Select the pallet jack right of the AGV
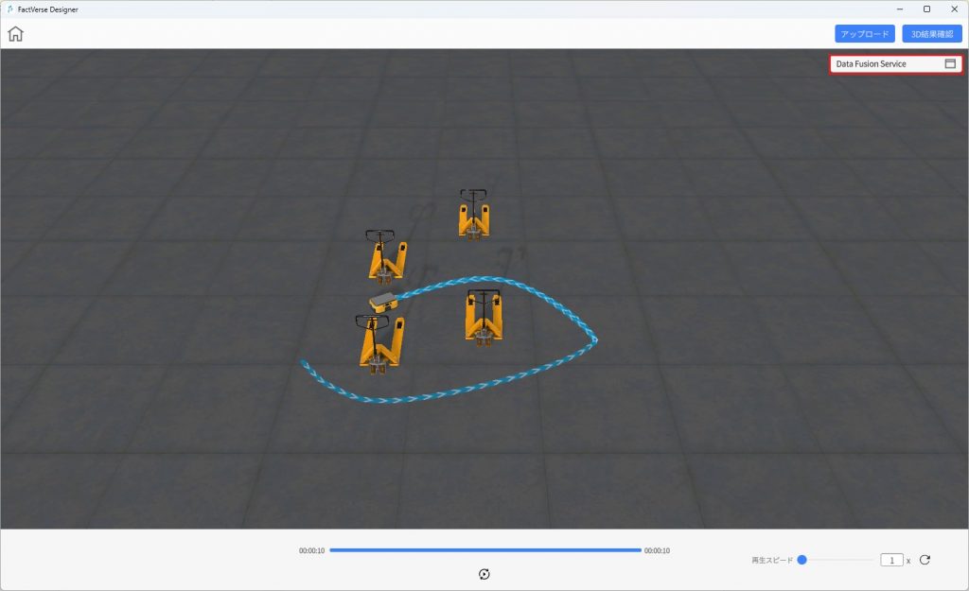Viewport: 969px width, 591px height. [x=484, y=317]
